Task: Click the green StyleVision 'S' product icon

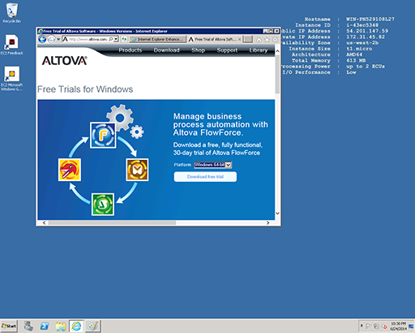Action: pyautogui.click(x=103, y=205)
